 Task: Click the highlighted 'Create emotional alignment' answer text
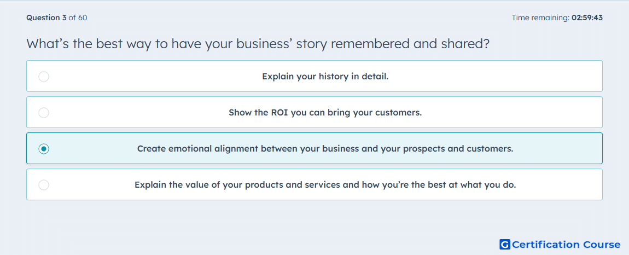[325, 149]
